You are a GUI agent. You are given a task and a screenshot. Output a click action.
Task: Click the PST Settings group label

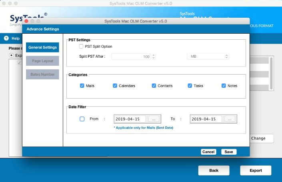[79, 40]
